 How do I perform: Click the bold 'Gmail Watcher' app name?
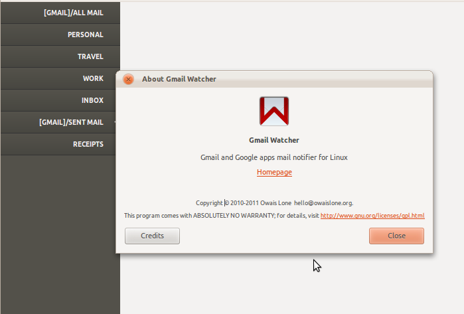274,140
